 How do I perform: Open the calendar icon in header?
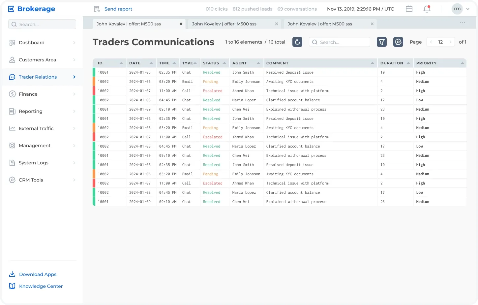point(409,9)
